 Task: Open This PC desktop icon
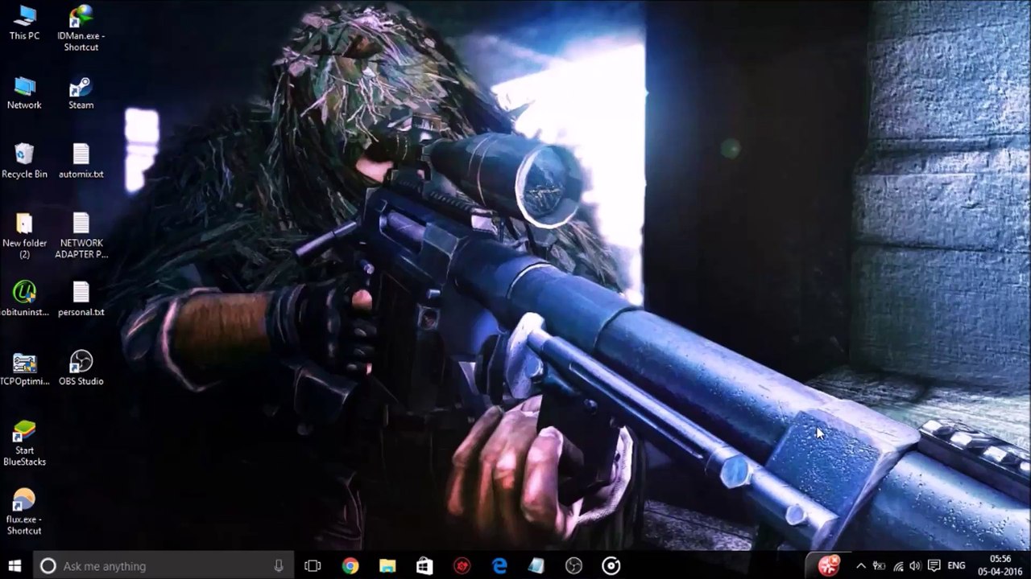pyautogui.click(x=24, y=23)
